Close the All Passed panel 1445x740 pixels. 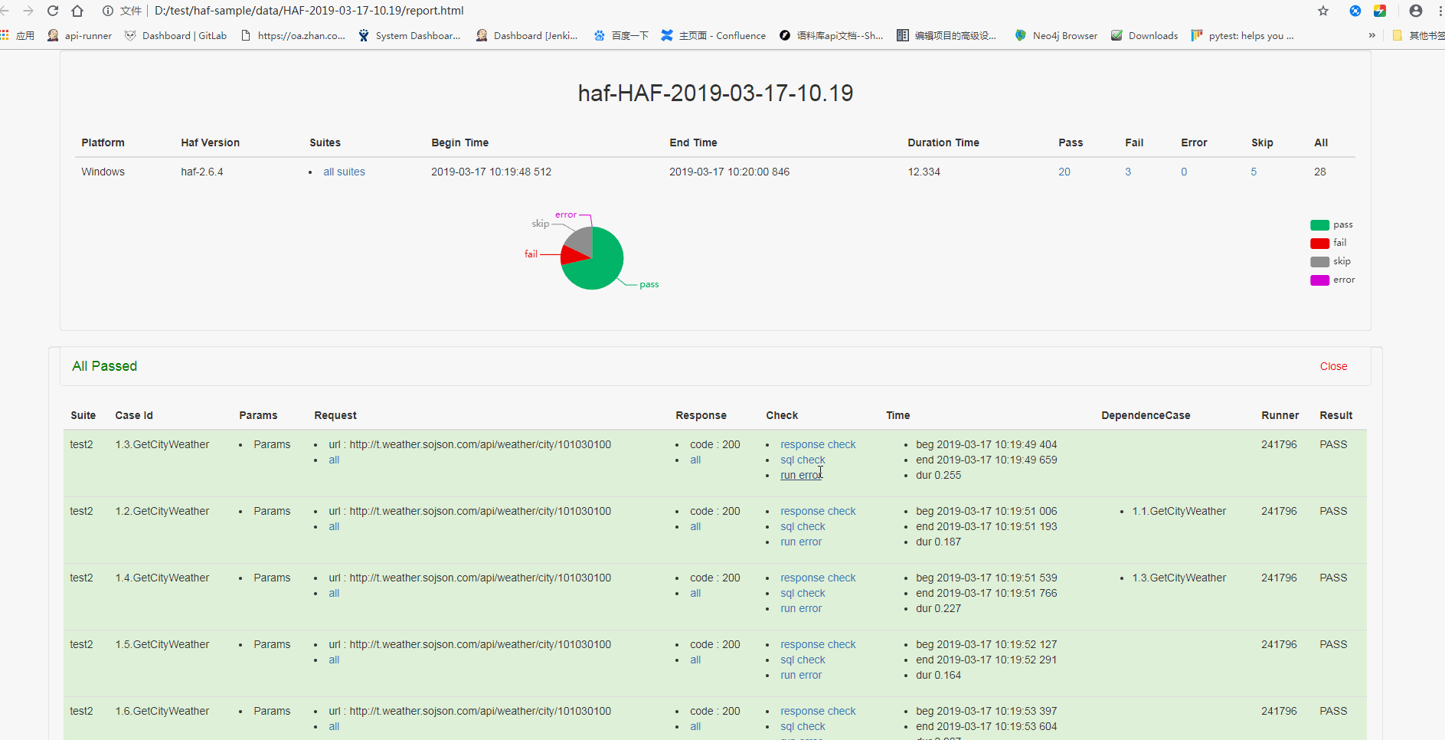(1333, 367)
